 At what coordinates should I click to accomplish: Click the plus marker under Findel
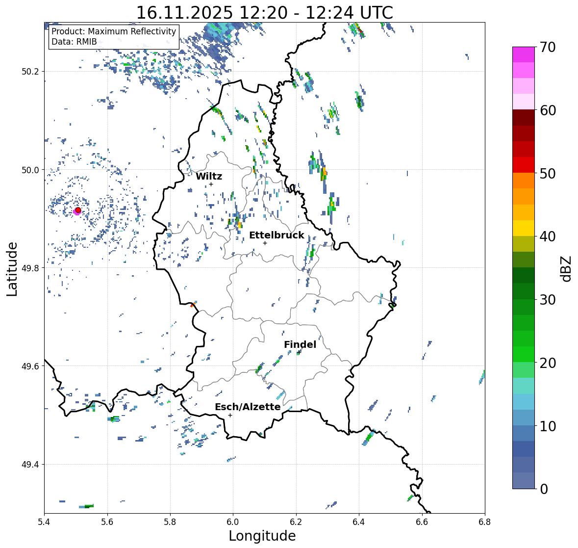[x=299, y=352]
